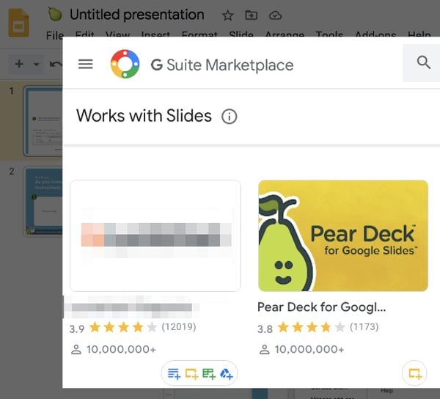Click the search magnifier icon
Image resolution: width=440 pixels, height=399 pixels.
click(423, 62)
